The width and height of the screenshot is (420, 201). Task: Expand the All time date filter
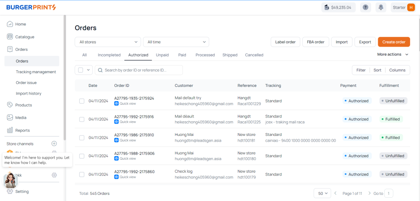(x=176, y=42)
